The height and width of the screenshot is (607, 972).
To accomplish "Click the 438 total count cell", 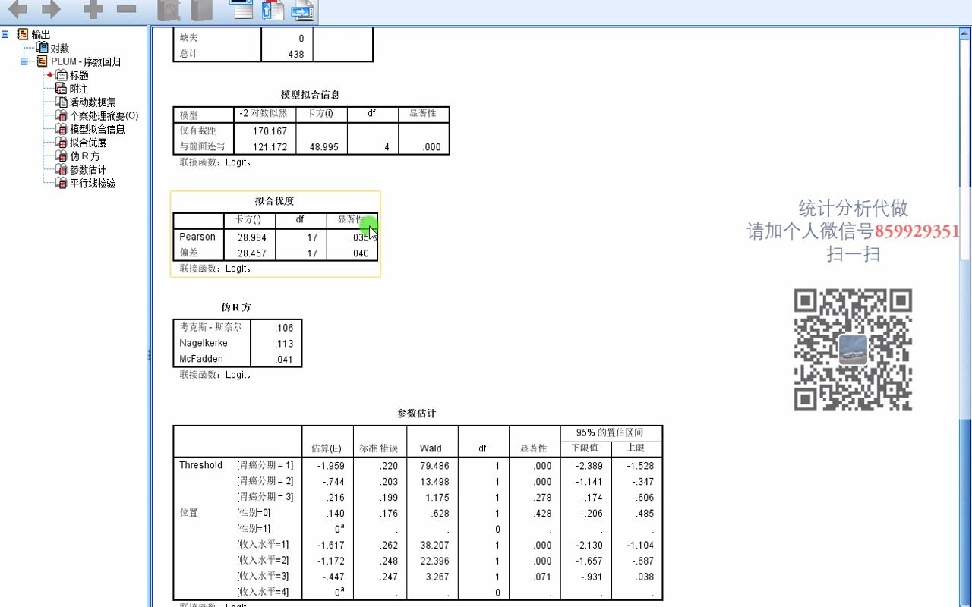I will [296, 54].
